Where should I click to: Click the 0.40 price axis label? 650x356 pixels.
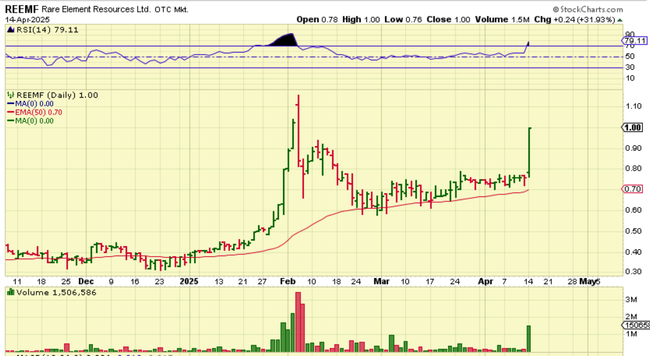pyautogui.click(x=633, y=252)
